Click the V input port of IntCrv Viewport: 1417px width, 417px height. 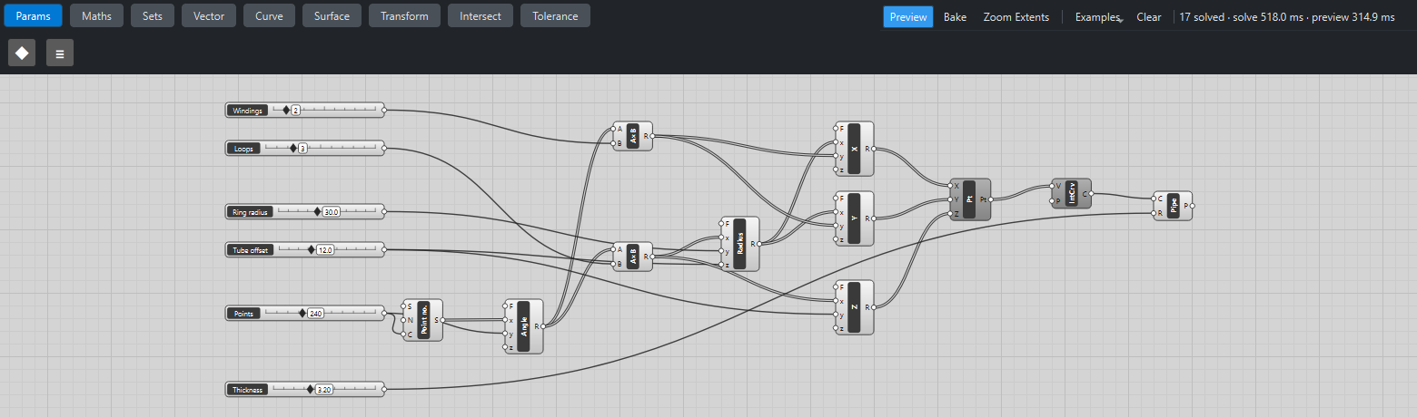coord(1052,186)
